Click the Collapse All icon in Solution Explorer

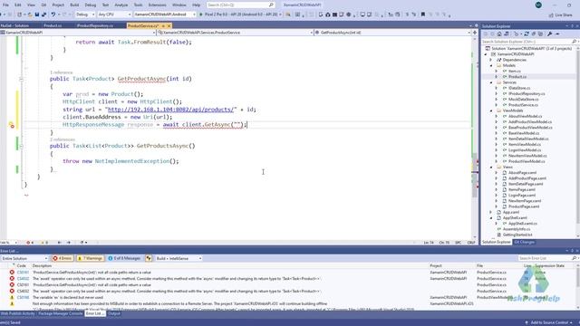[x=534, y=34]
